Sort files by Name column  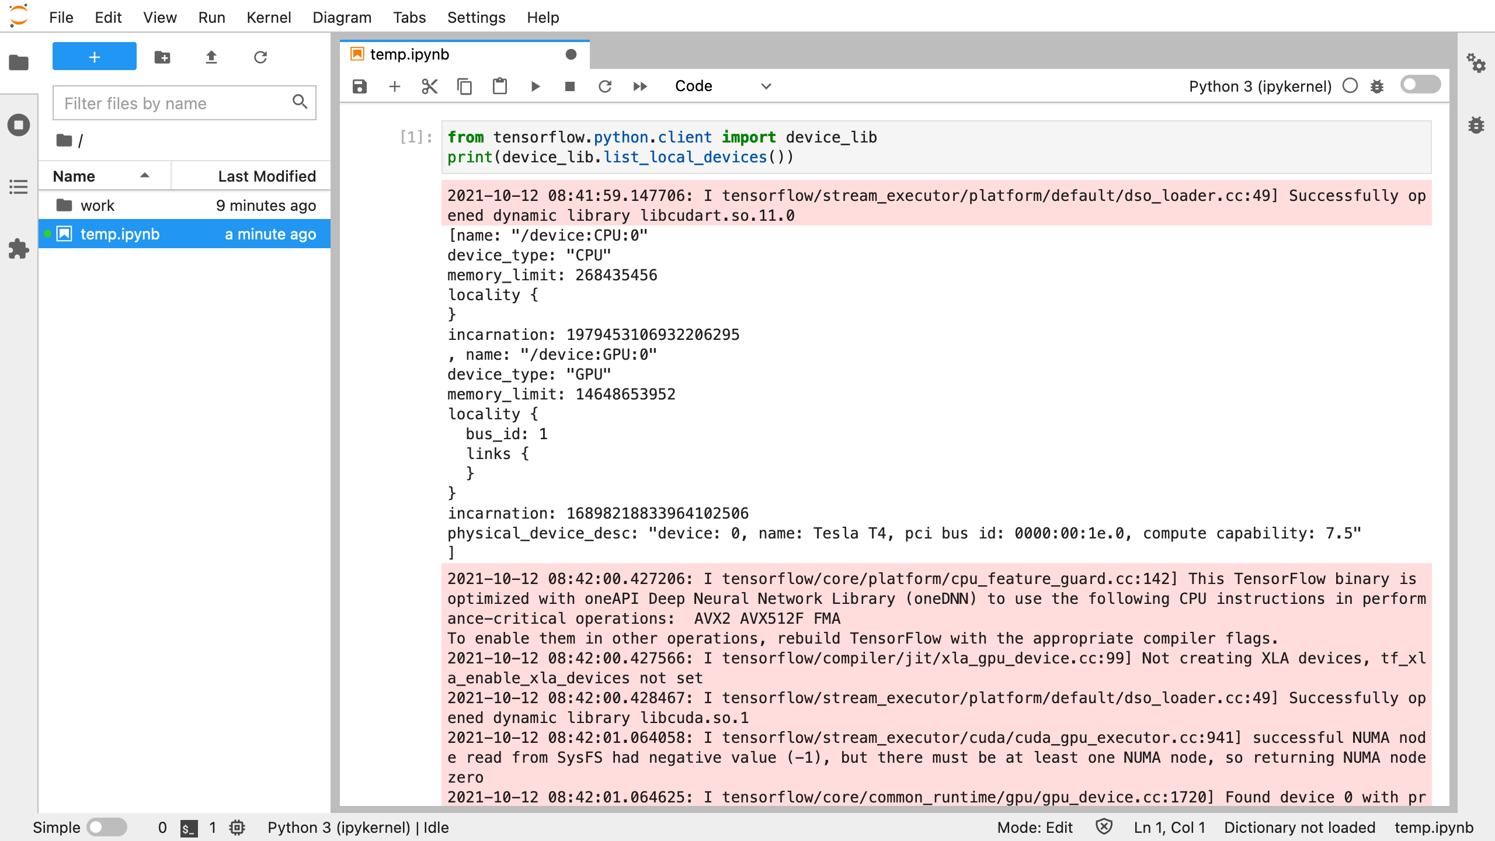(104, 176)
